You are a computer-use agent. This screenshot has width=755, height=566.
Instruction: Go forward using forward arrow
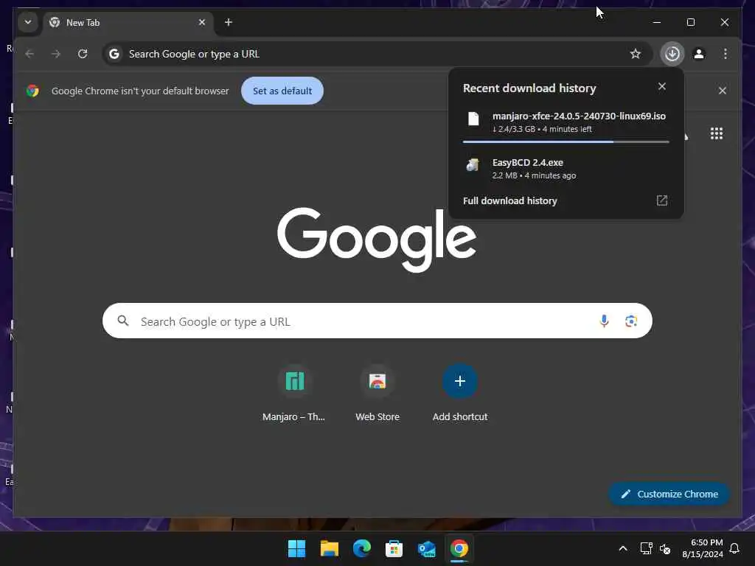[x=56, y=53]
